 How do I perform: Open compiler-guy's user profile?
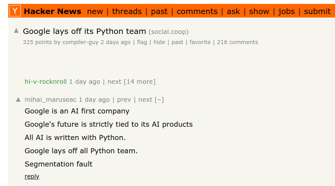point(81,42)
